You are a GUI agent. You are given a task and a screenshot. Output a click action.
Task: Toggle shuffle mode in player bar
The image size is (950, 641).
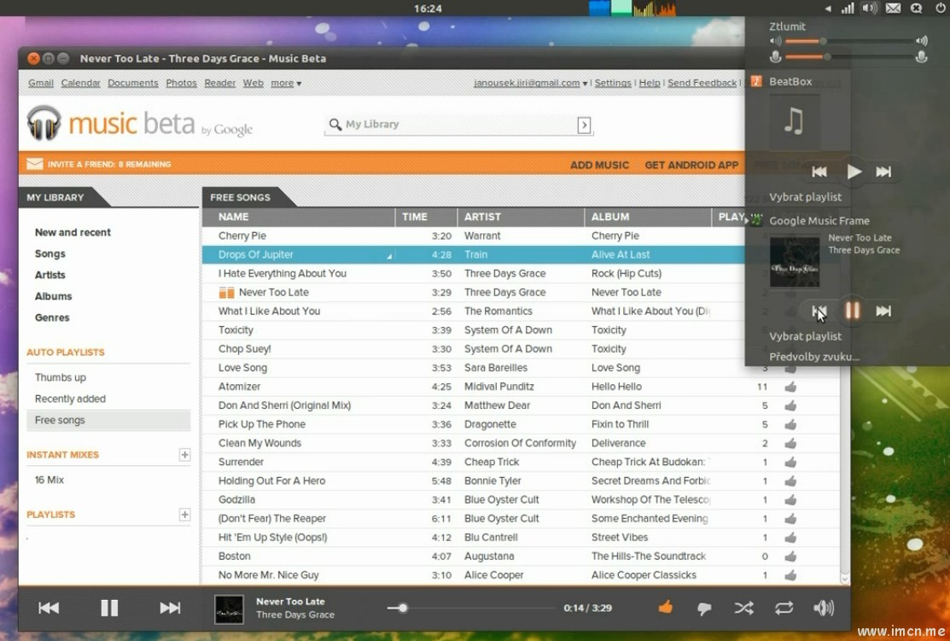[744, 608]
